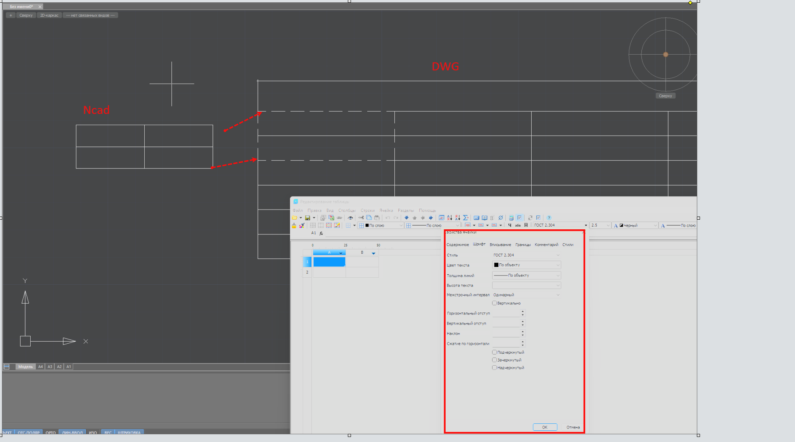795x442 pixels.
Task: Click the calculator icon in the table editor toolbar
Action: 511,218
